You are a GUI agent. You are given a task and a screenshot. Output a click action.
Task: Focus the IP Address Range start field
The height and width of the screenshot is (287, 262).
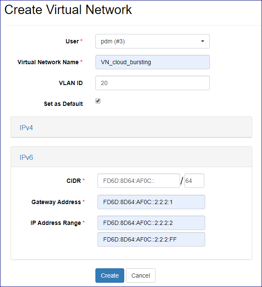151,223
